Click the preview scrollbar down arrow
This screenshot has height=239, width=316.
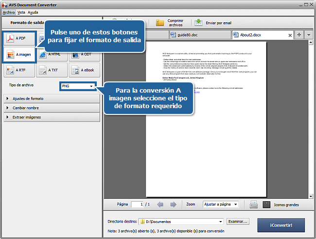coord(311,196)
